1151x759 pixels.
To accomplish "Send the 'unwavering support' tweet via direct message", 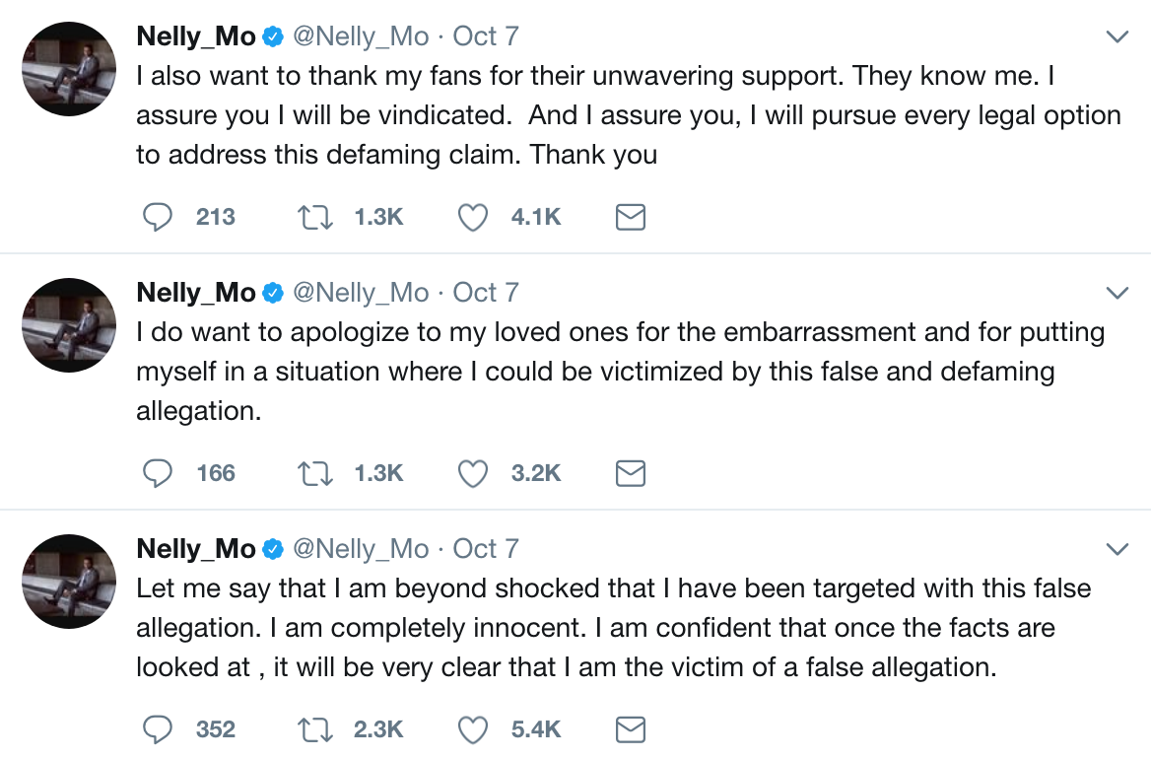I will pyautogui.click(x=630, y=217).
